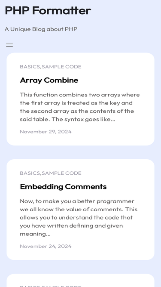Open the Embedding Comments post title

click(63, 186)
